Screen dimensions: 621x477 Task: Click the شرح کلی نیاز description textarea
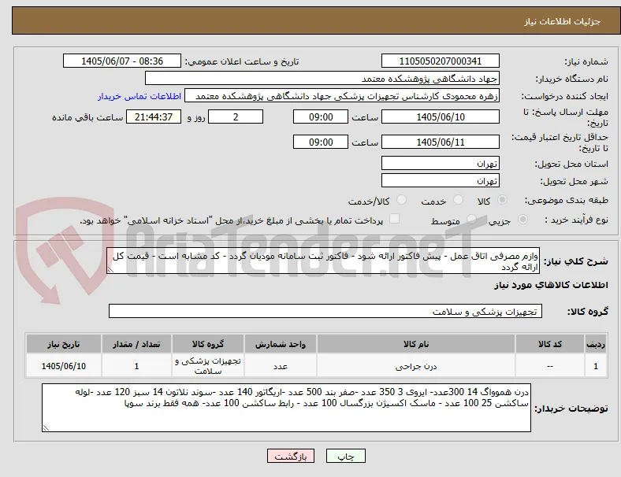point(323,261)
